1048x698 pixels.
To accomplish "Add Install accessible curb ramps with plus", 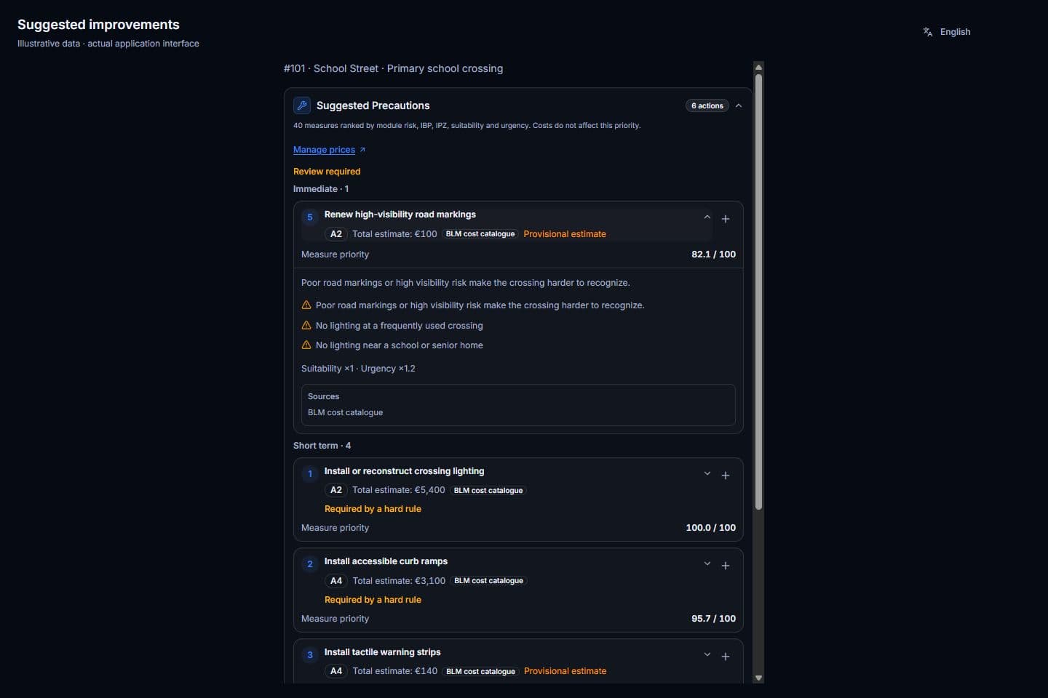I will [x=726, y=566].
